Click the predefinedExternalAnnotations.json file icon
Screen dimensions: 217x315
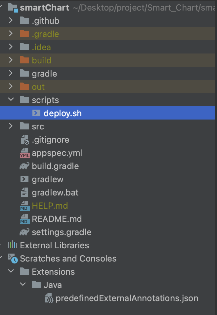pyautogui.click(x=49, y=298)
